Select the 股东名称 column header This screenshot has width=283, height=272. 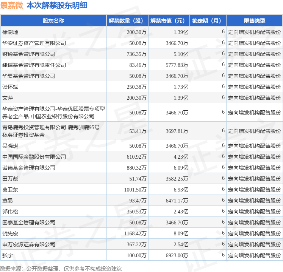[x=53, y=21]
